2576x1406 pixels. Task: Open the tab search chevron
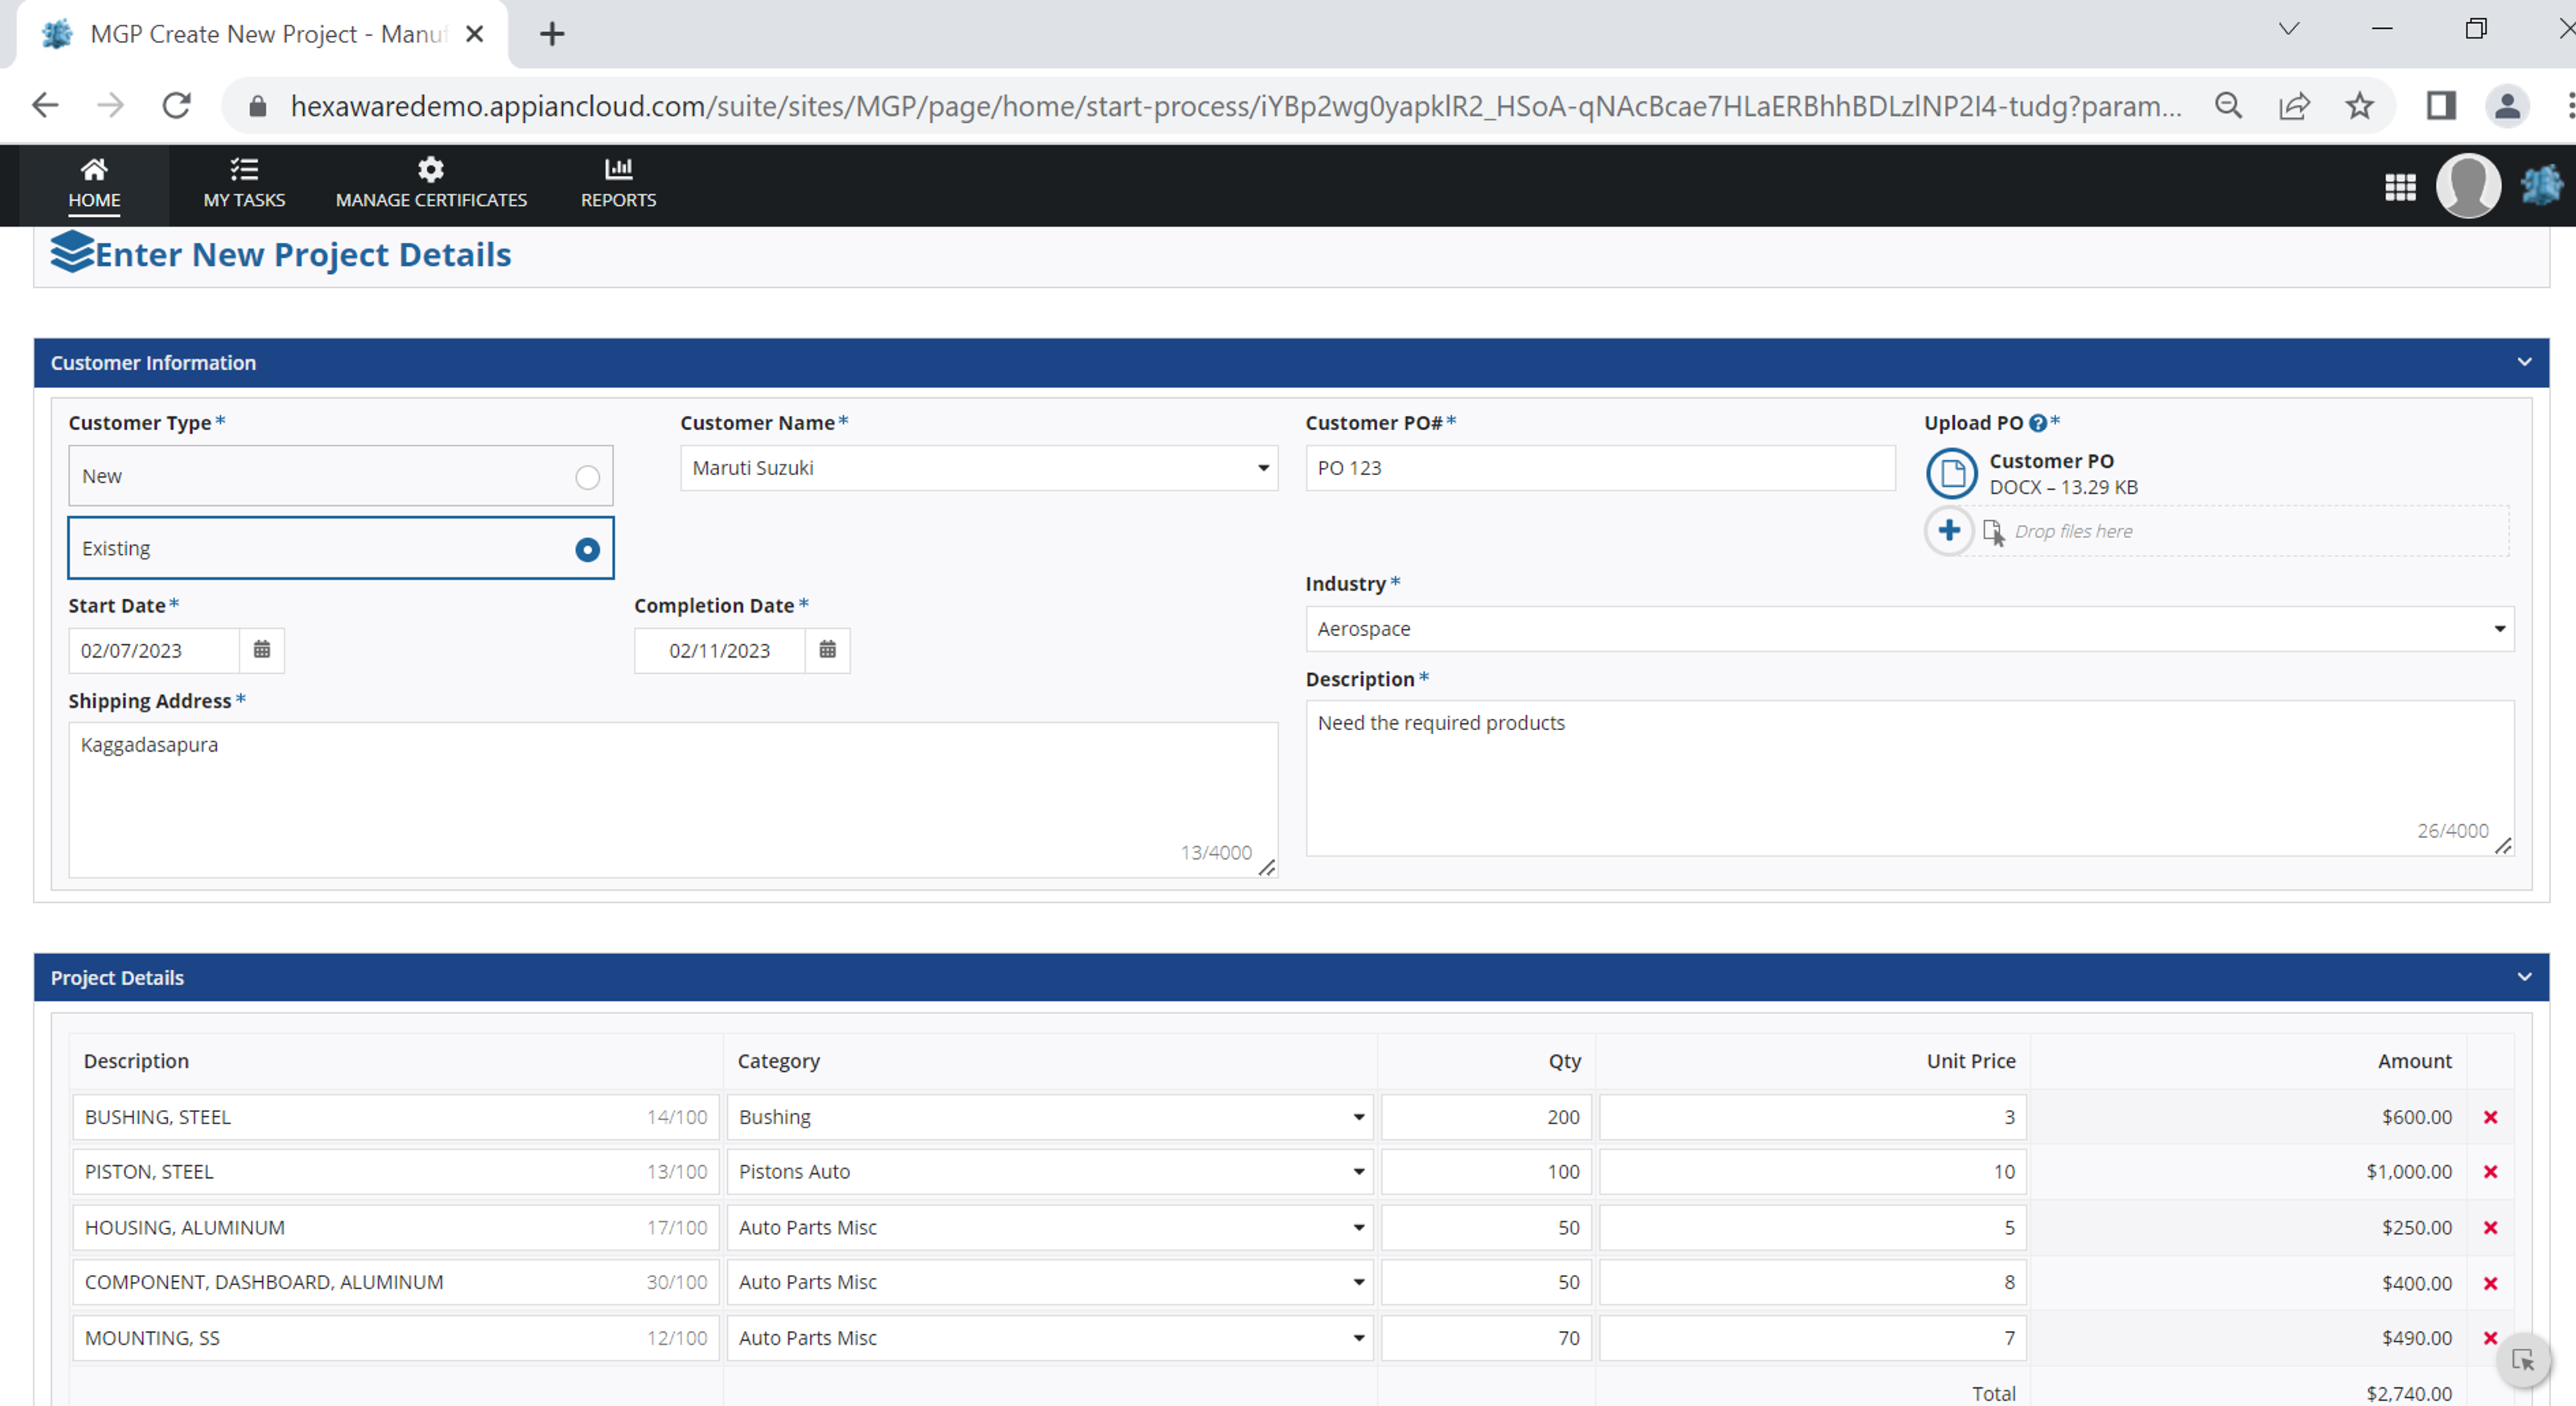point(2289,29)
